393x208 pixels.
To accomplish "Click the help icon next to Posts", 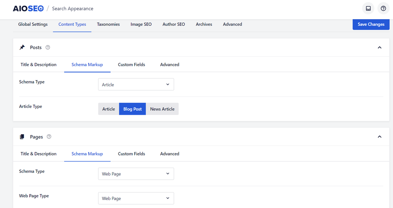I will [x=48, y=48].
